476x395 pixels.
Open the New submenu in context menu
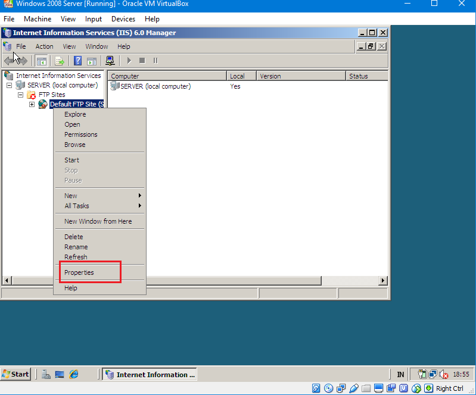pyautogui.click(x=99, y=196)
